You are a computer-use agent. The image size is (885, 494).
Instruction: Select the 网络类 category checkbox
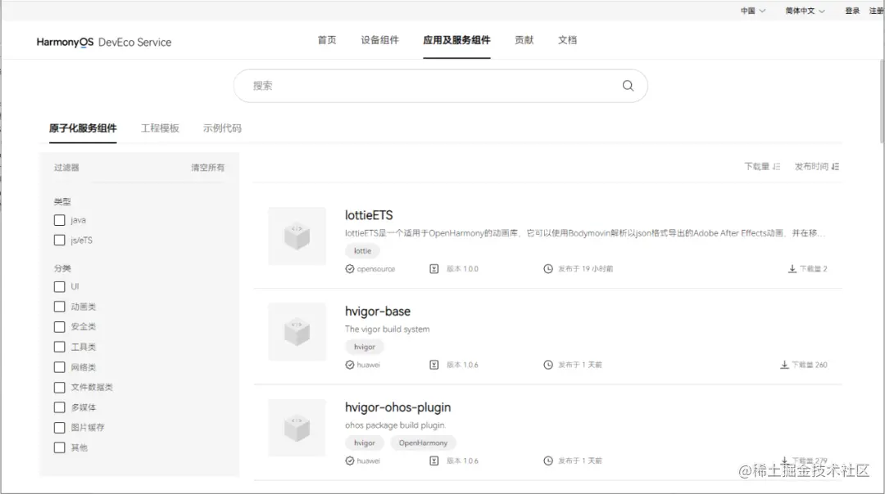click(x=59, y=366)
